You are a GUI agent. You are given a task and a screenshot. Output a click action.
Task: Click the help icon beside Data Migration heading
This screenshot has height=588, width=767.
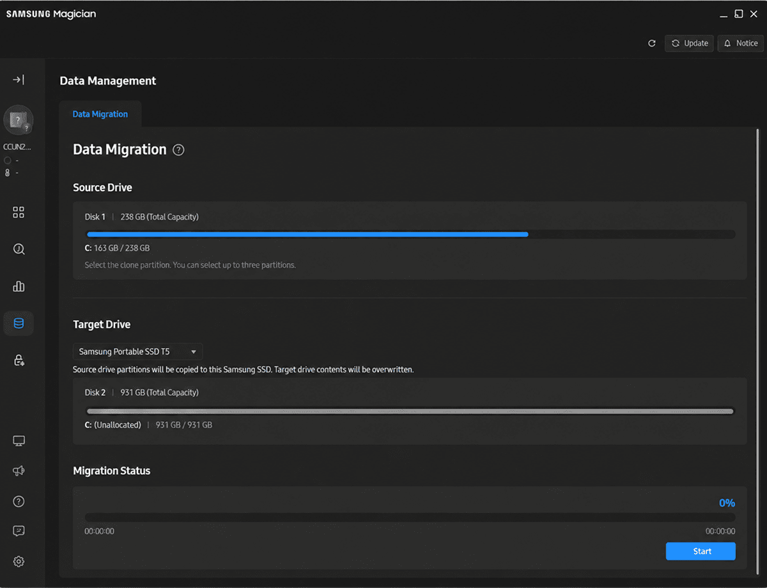click(179, 150)
